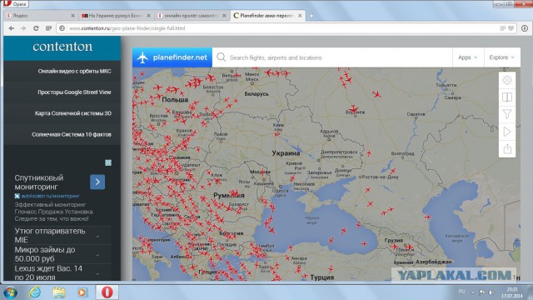
Task: Bookmark the page with the heart icon
Action: click(x=511, y=28)
